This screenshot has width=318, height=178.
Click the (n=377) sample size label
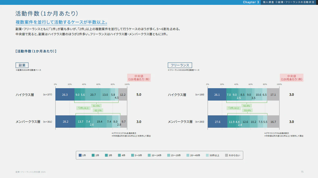pyautogui.click(x=48, y=95)
